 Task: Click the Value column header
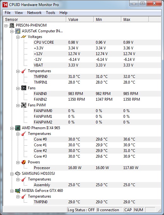80,19
